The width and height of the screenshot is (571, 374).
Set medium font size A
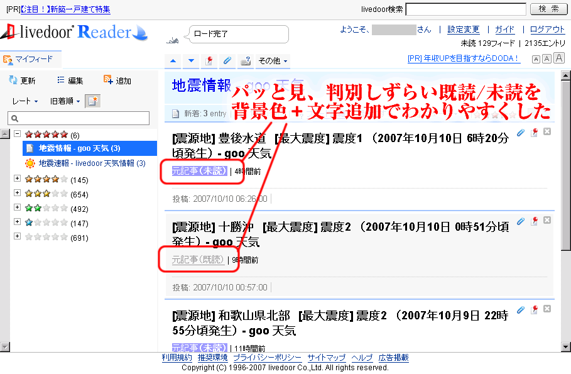(547, 58)
